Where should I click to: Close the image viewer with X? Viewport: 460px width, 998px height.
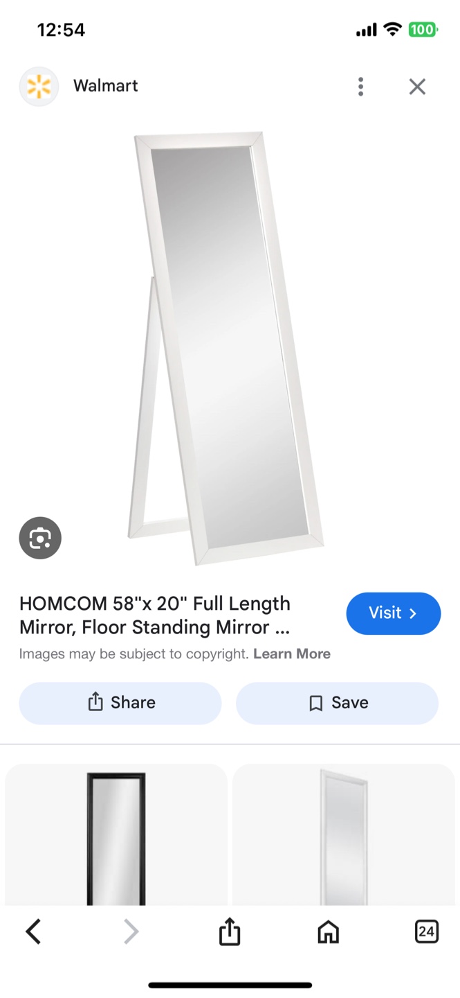click(417, 87)
